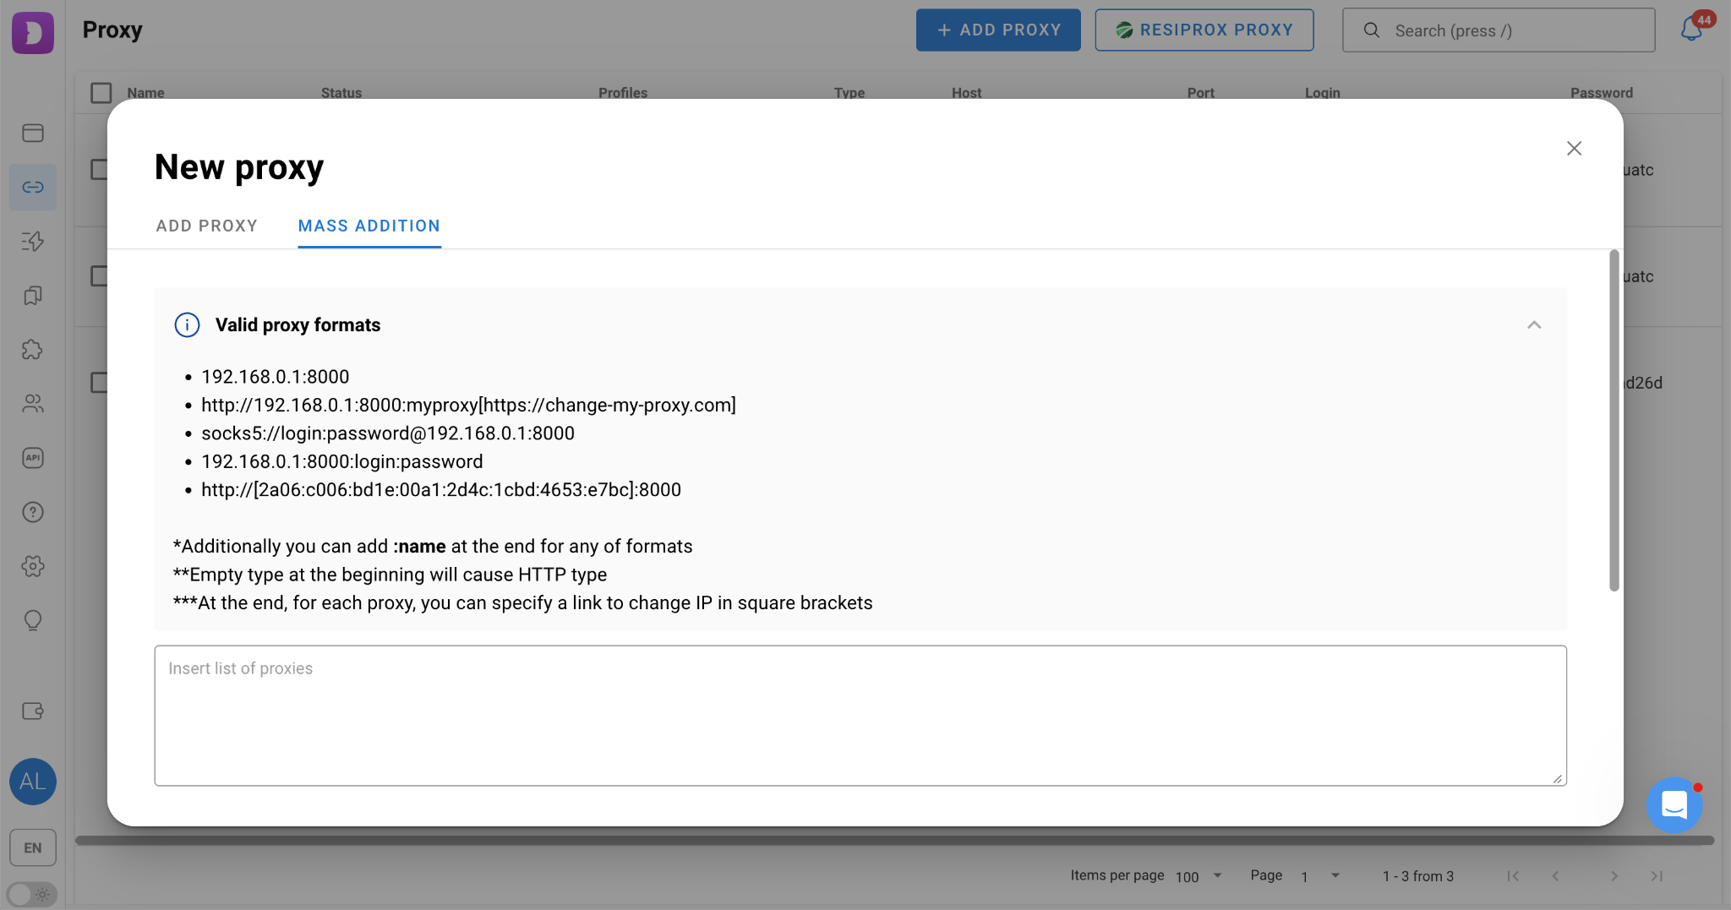Open the Users team sidebar icon
The height and width of the screenshot is (910, 1731).
tap(33, 403)
